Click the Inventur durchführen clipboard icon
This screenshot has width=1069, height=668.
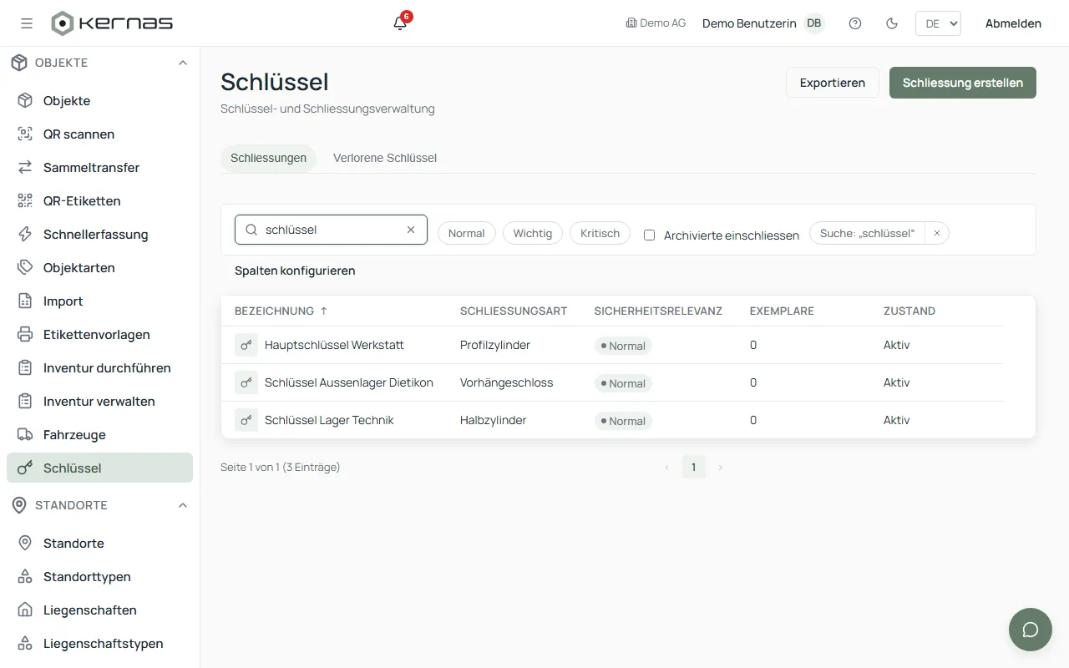point(26,367)
